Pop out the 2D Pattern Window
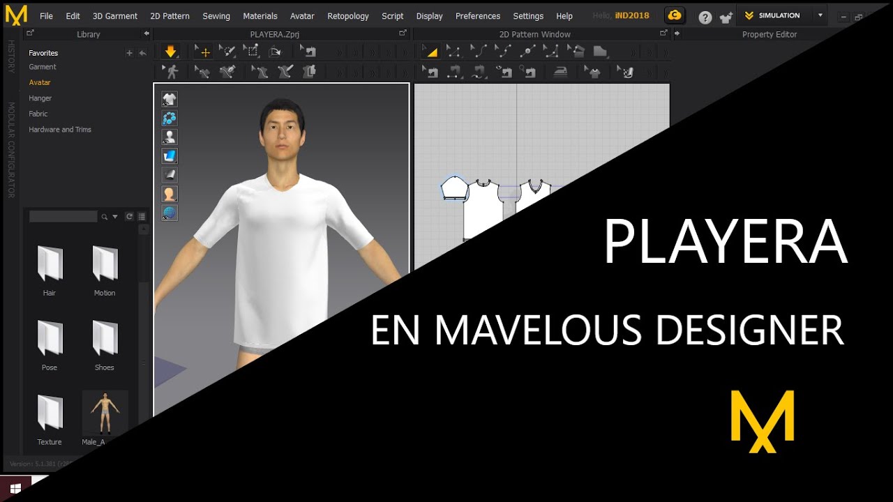The image size is (893, 502). coord(663,33)
